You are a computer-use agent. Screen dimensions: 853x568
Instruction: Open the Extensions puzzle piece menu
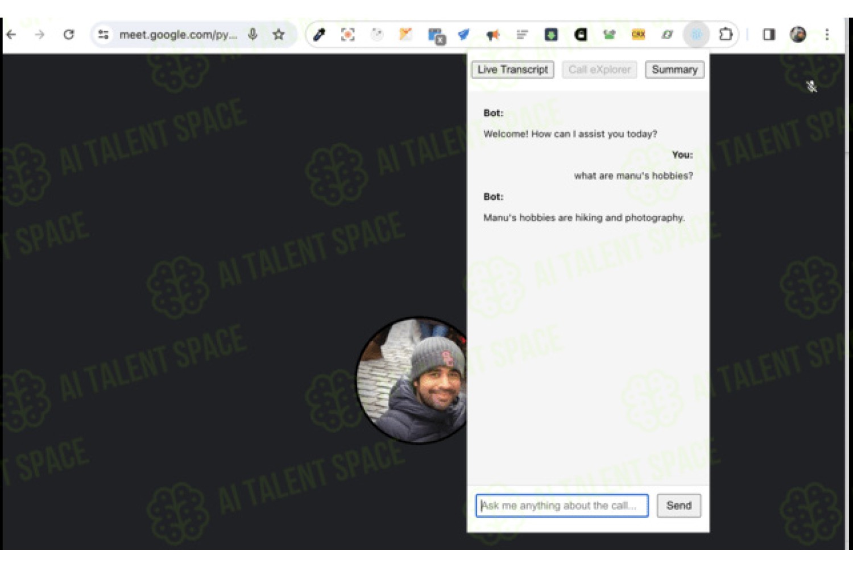[726, 35]
